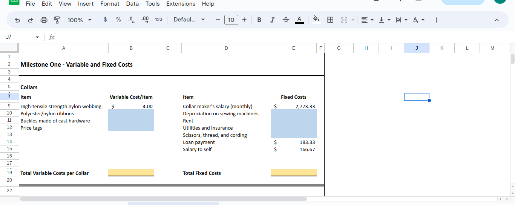The width and height of the screenshot is (515, 205).
Task: Click the horizontal scrollbar thumb
Action: (163, 199)
